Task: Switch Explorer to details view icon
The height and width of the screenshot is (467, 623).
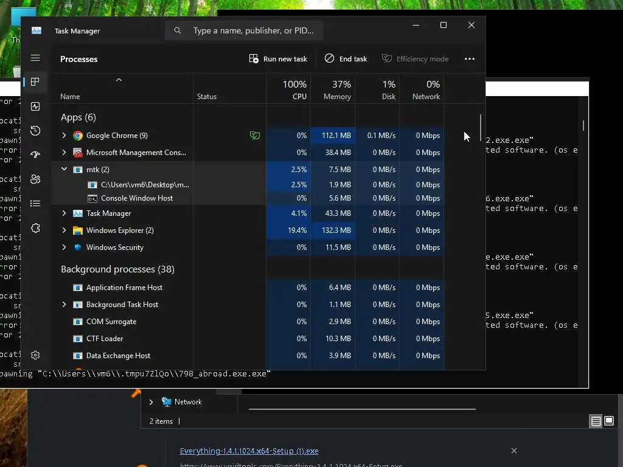Action: (x=596, y=421)
